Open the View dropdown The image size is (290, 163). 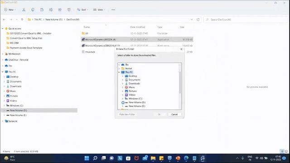pos(99,10)
